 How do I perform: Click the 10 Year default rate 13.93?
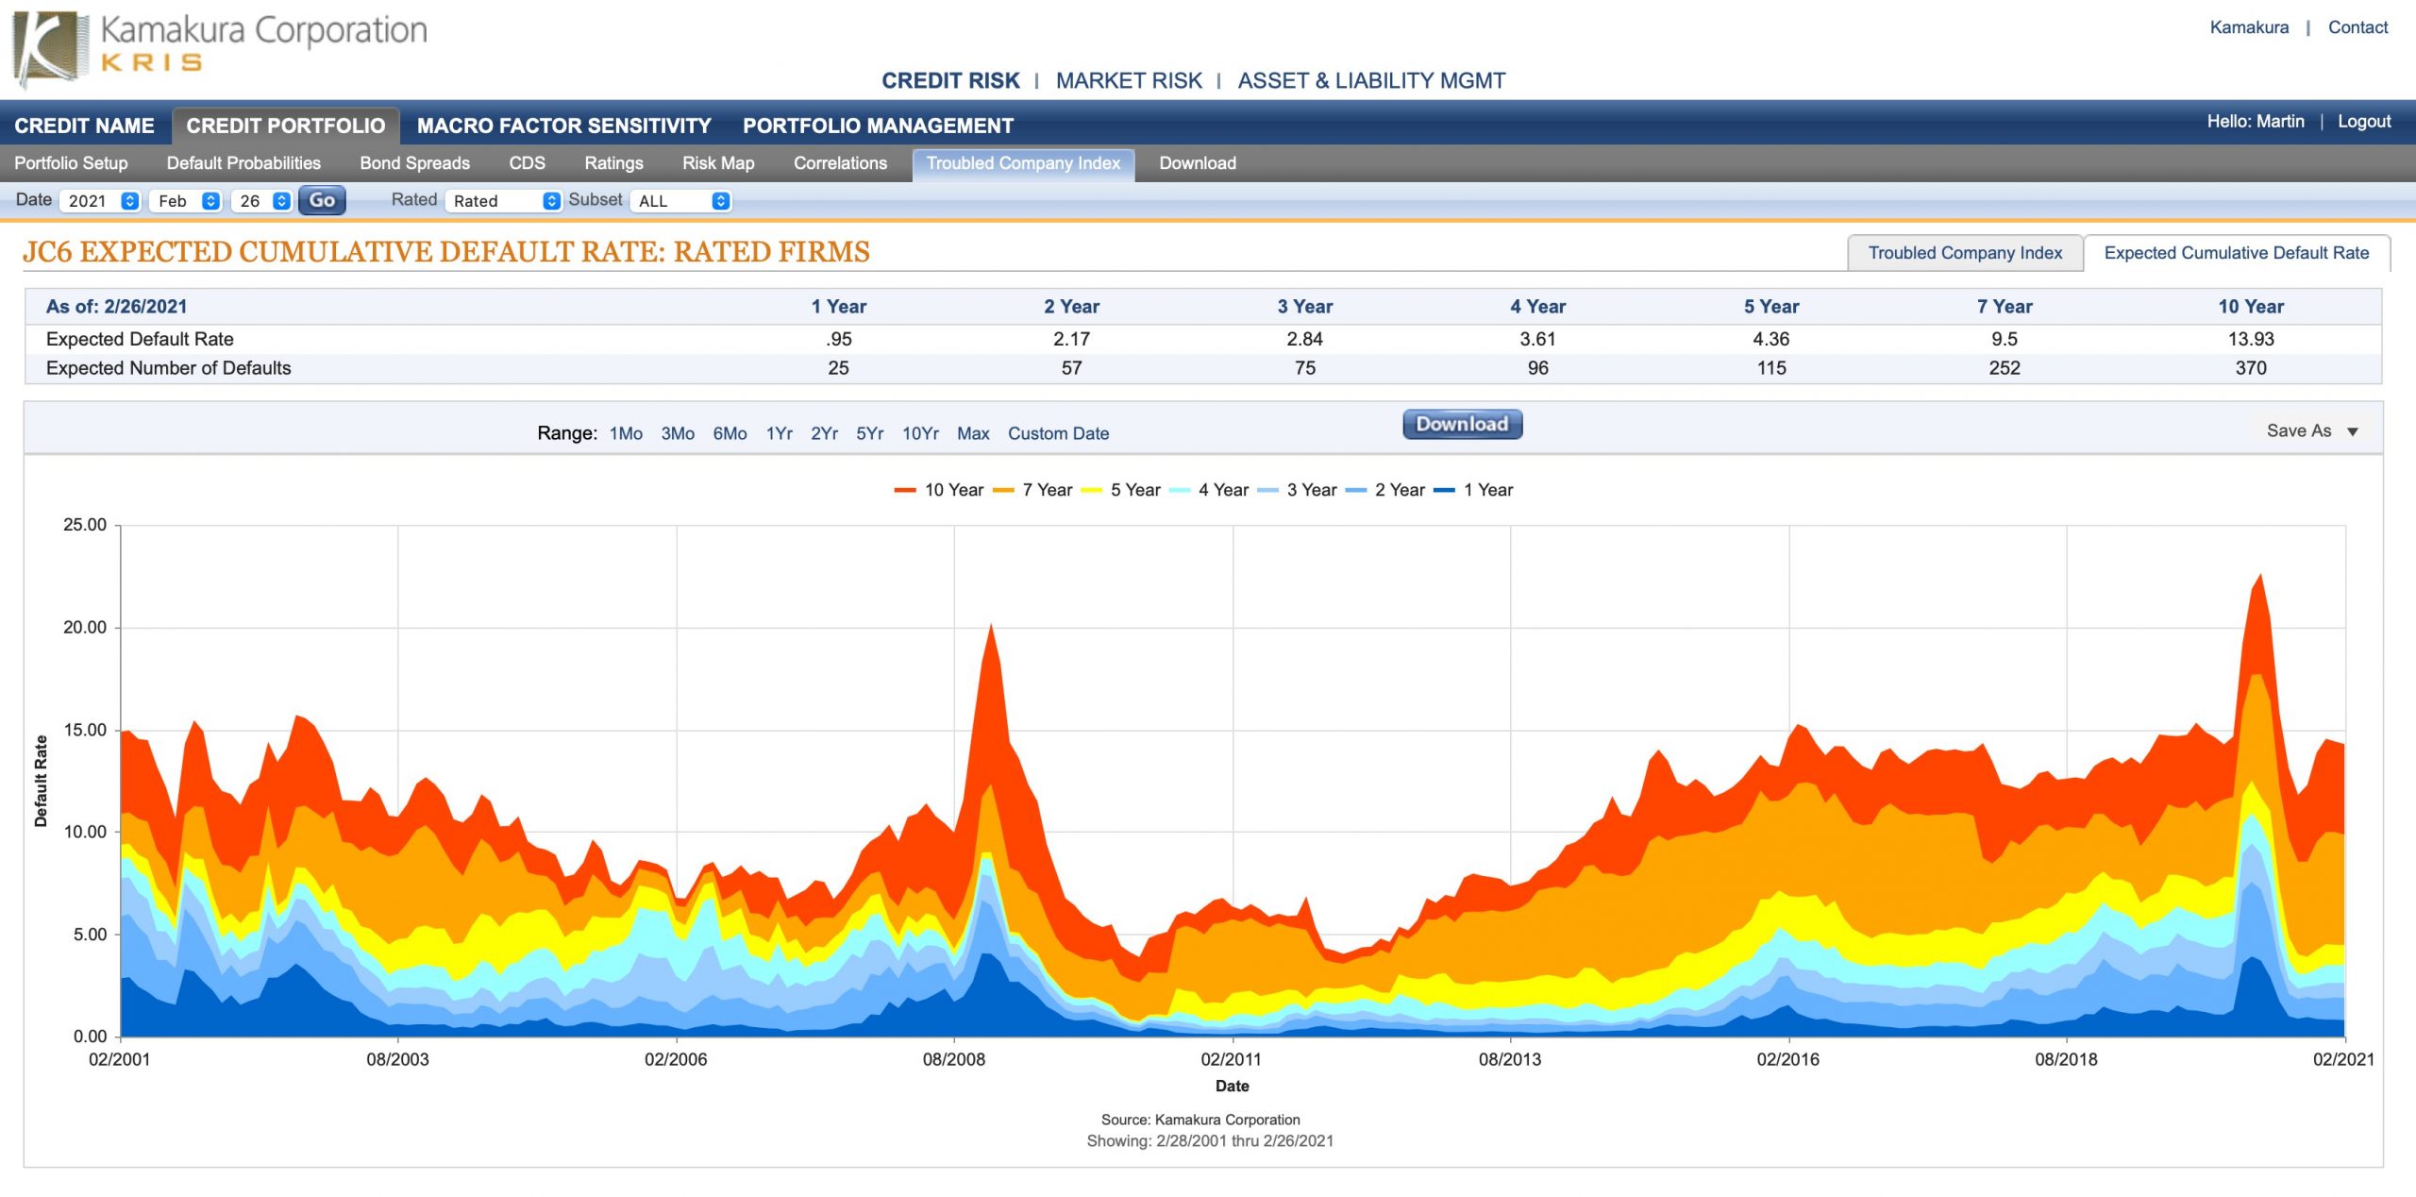click(2251, 339)
